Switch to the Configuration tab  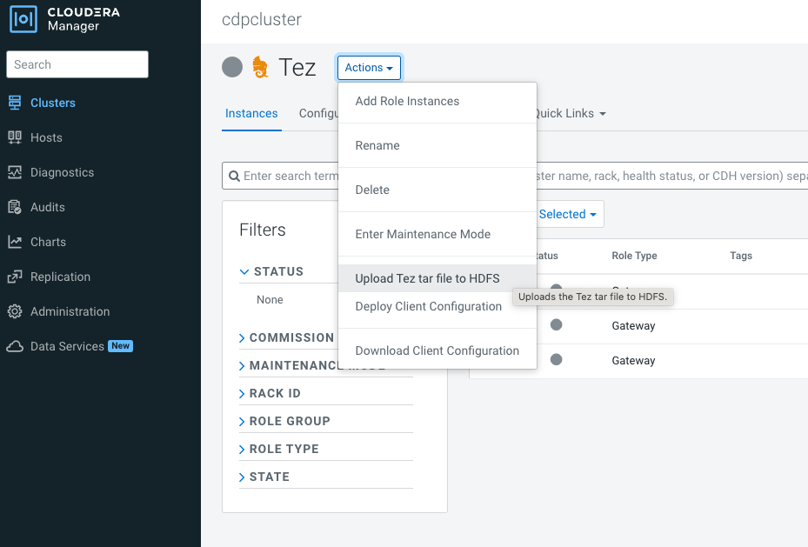click(318, 113)
